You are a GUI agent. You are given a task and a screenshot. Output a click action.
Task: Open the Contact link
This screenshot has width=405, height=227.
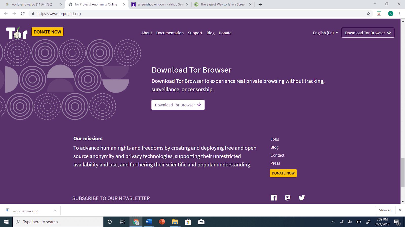pyautogui.click(x=277, y=155)
